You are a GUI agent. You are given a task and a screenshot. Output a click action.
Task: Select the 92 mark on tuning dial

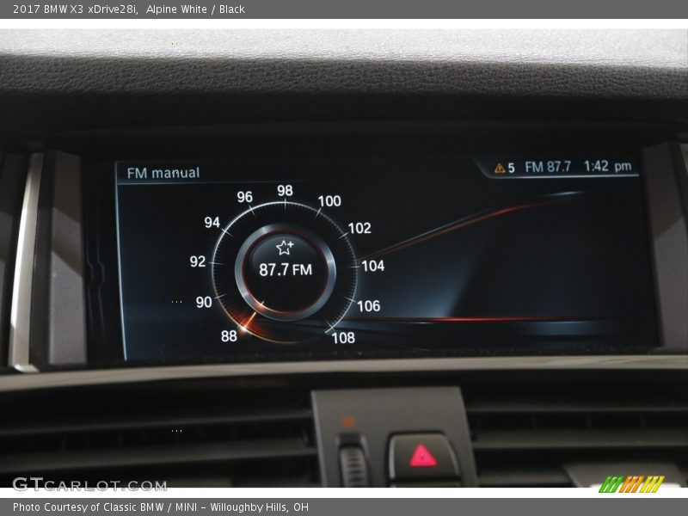(x=198, y=261)
